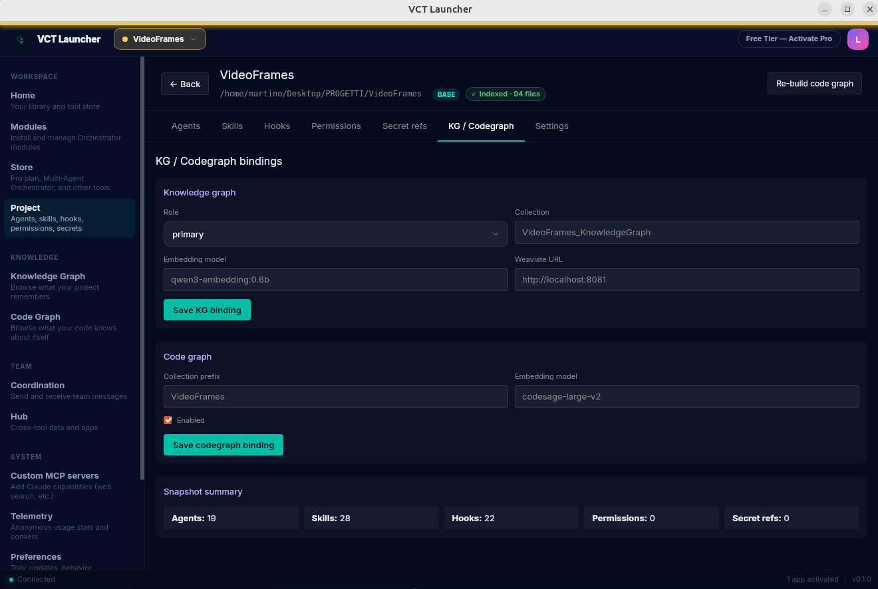Click the Skills: 28 snapshot card
Screen dimensions: 878x589
tap(371, 518)
